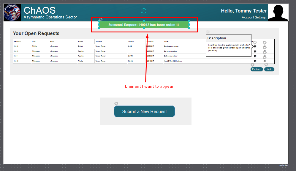The width and height of the screenshot is (296, 171).
Task: Click the Priority column header
Action: [x=80, y=41]
